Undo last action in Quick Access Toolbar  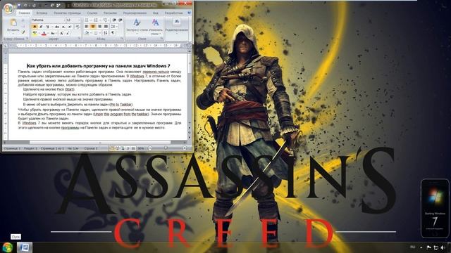click(x=25, y=6)
